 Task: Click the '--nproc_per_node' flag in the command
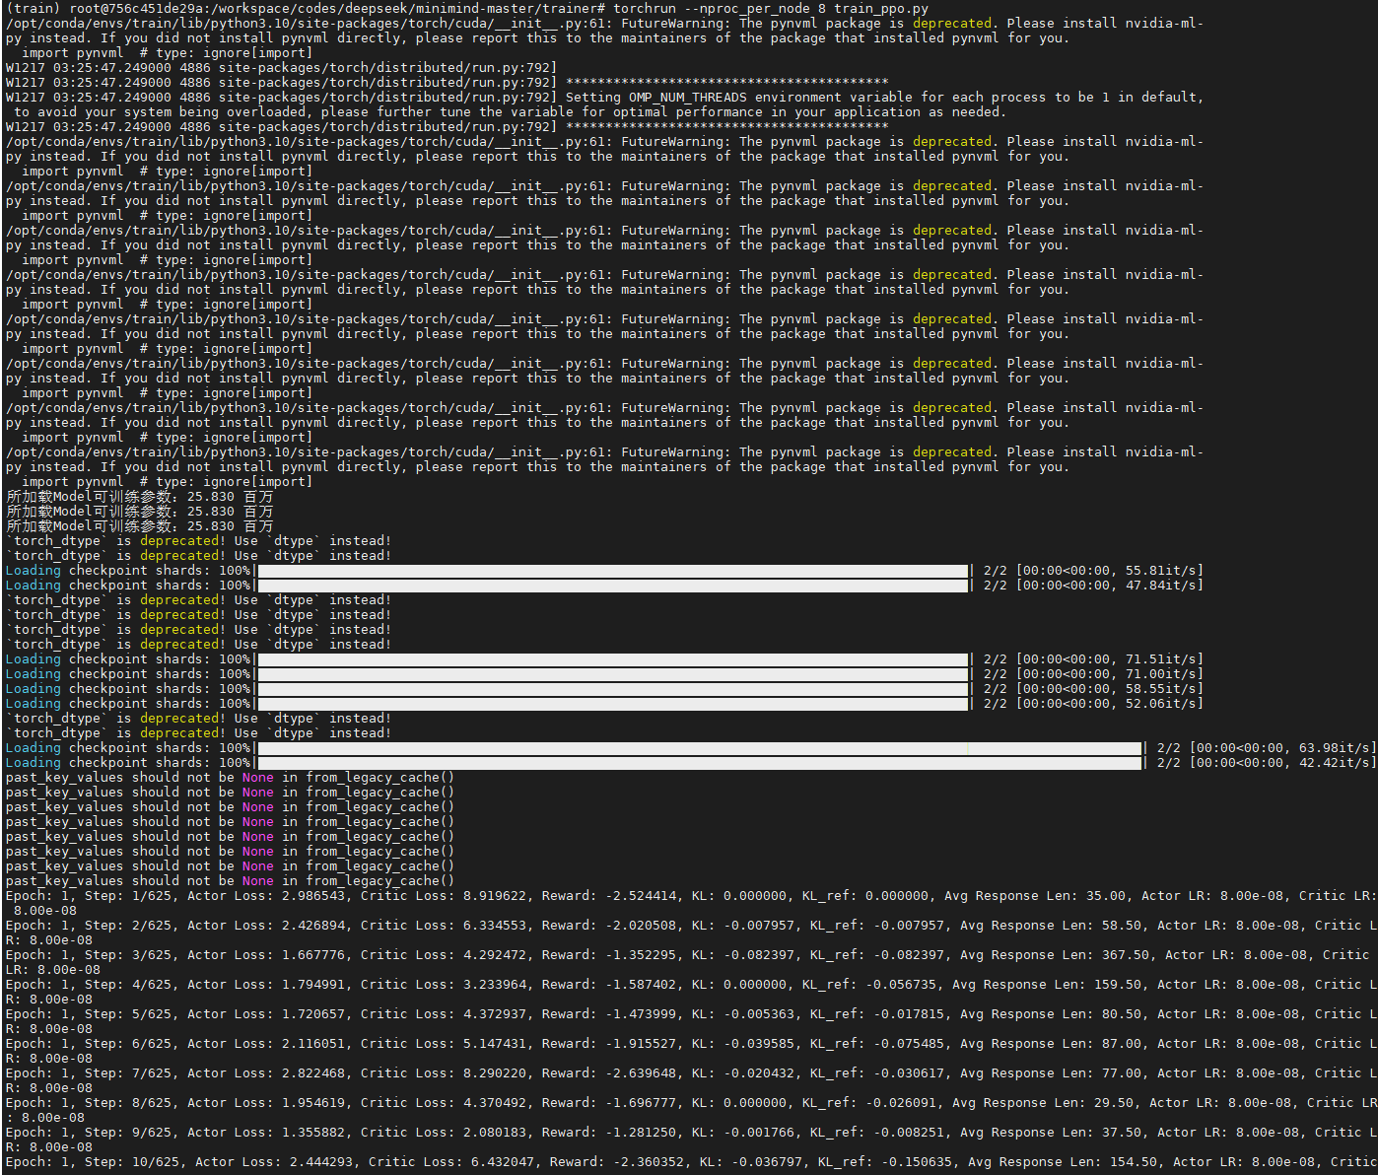click(747, 8)
